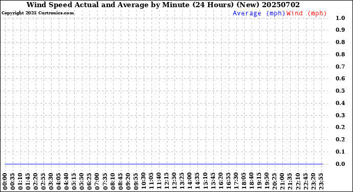
Task: Click the y-axis value 0.1
Action: tap(340, 152)
